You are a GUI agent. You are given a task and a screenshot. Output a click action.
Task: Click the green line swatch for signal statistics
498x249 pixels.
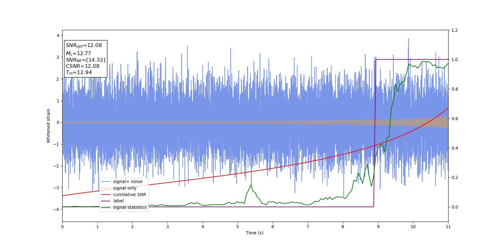(106, 207)
